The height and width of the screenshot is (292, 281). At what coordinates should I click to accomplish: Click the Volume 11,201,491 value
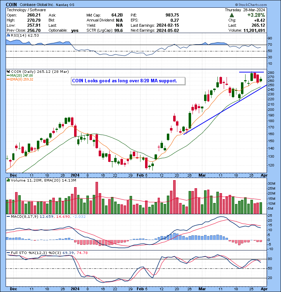254,30
